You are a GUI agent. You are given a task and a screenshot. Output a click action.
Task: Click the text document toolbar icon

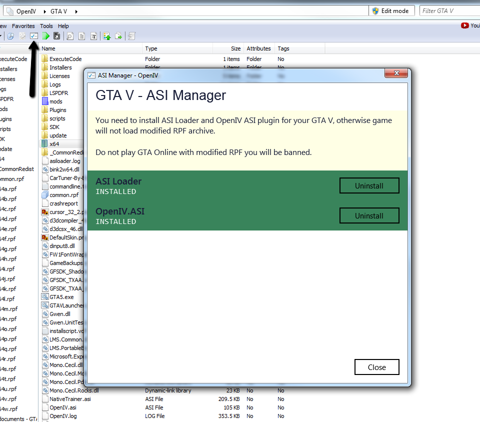click(81, 36)
